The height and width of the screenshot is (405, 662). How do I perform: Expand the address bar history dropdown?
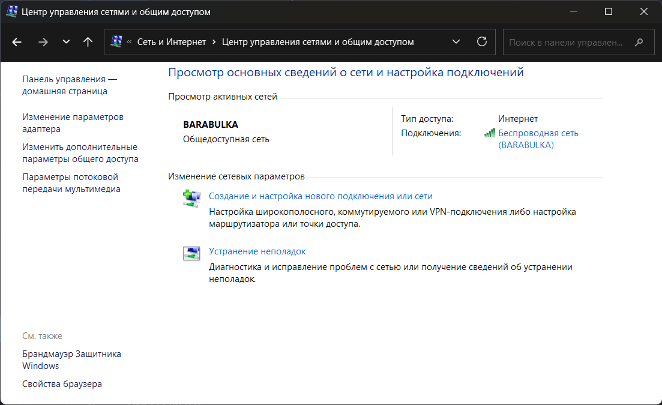(456, 42)
